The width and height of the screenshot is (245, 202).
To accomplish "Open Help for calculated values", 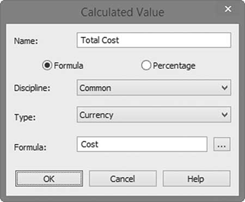I will 197,179.
